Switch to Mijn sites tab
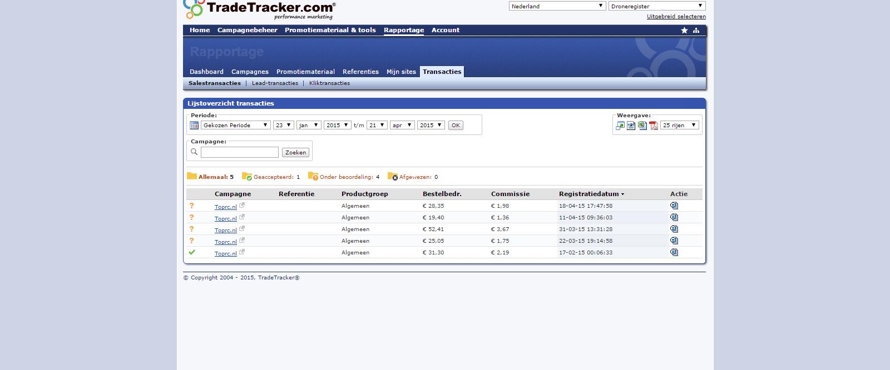 401,72
